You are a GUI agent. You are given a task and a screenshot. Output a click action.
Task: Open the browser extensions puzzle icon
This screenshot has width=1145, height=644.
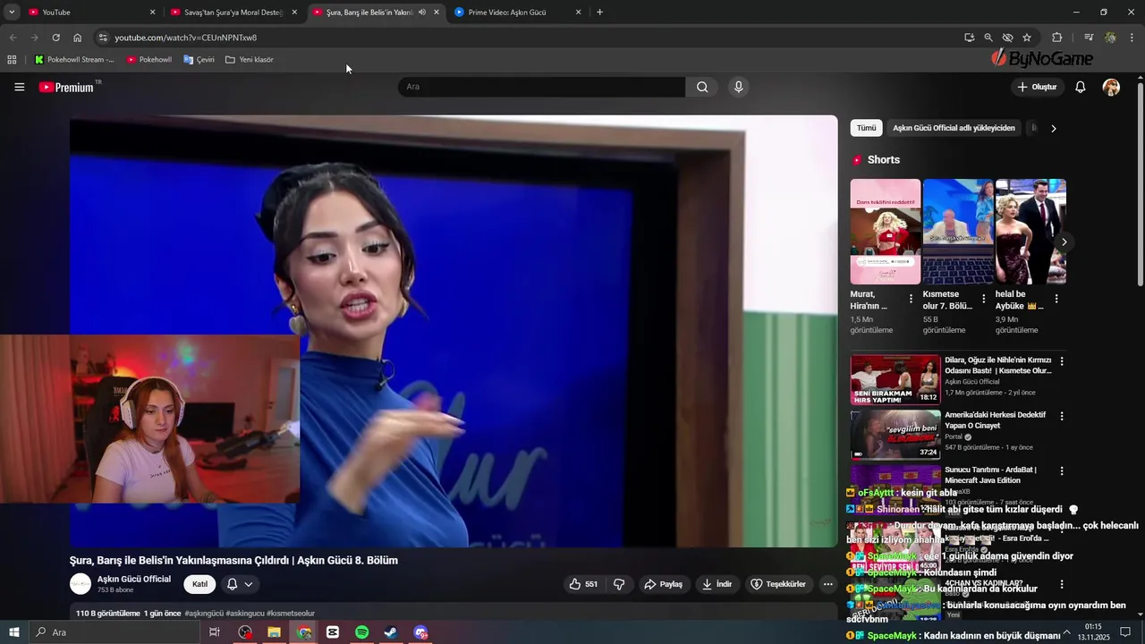click(x=1056, y=38)
